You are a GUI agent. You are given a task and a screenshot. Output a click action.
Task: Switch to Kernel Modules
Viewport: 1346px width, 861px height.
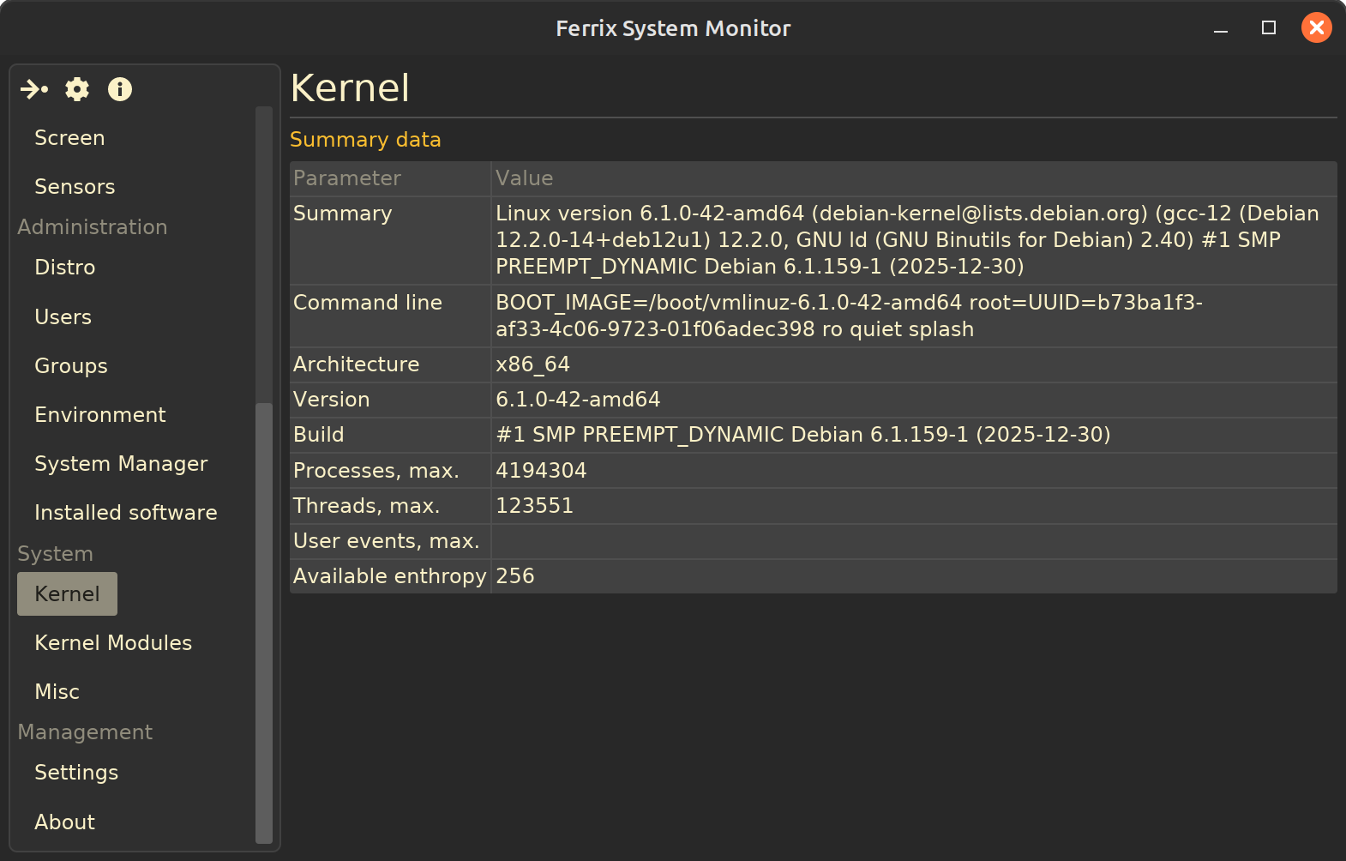(x=113, y=643)
